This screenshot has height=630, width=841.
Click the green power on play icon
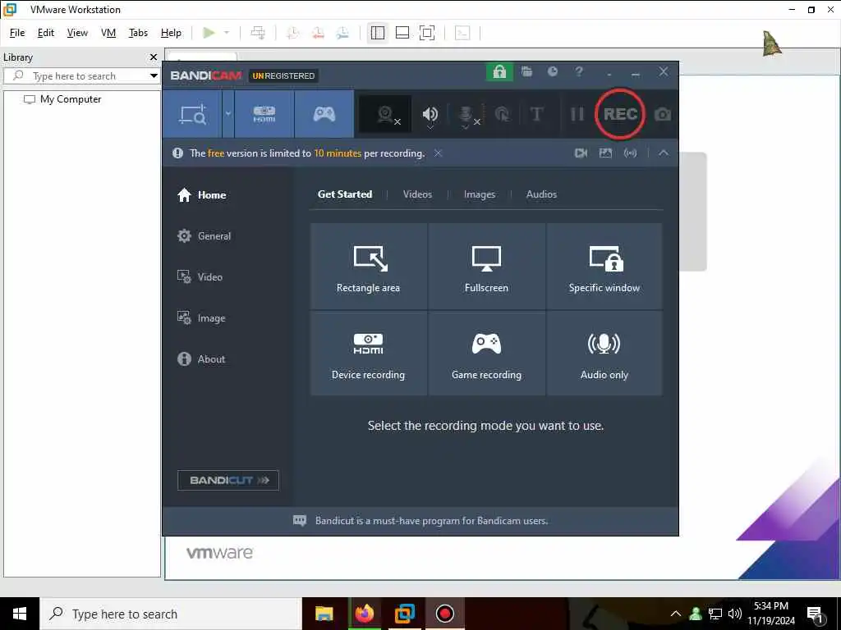pos(209,33)
